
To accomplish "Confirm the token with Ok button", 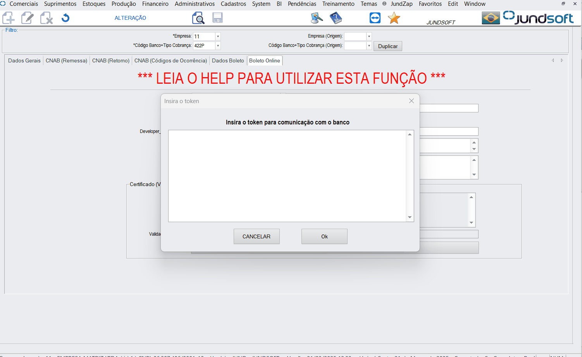I will point(324,236).
